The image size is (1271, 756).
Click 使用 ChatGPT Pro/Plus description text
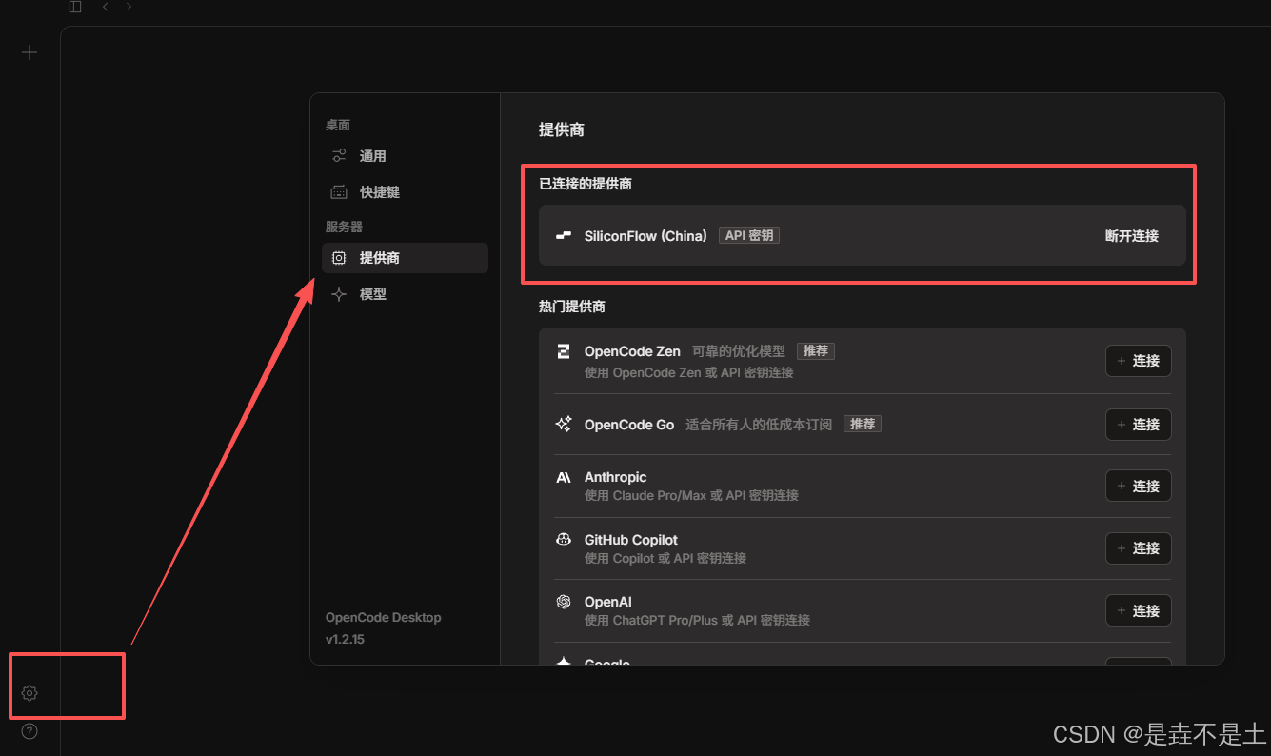pos(697,620)
